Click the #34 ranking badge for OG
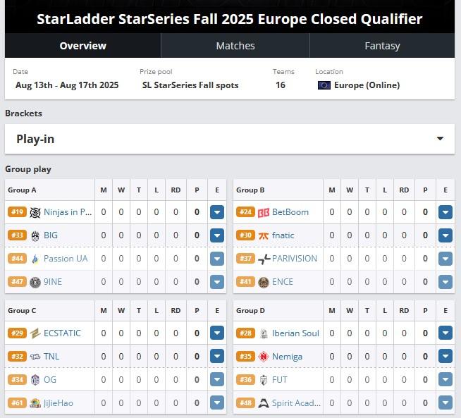Image resolution: width=461 pixels, height=418 pixels. 18,379
